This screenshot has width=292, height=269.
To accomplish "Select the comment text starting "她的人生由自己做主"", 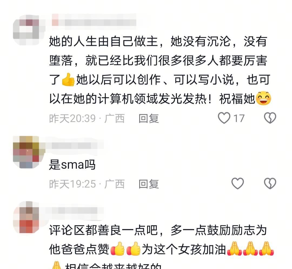I will click(x=160, y=70).
